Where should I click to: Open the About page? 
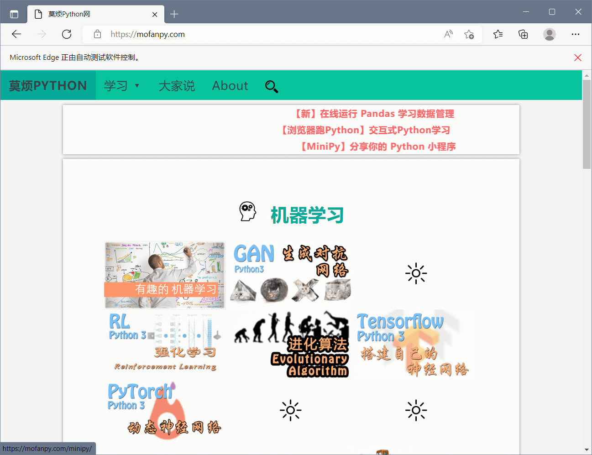[x=230, y=86]
